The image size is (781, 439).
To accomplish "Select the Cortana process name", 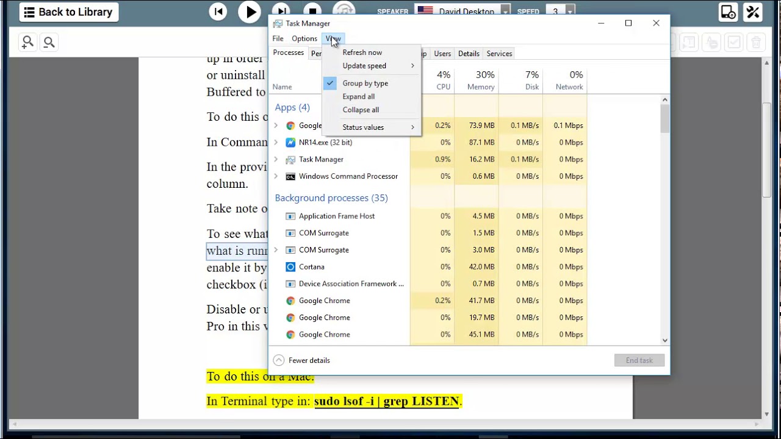I will tap(311, 267).
